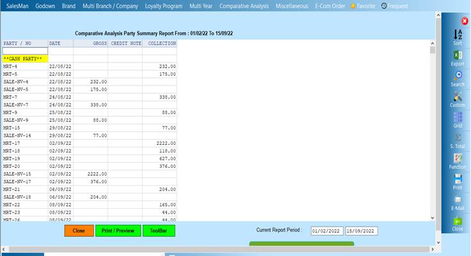Click the Print / Preview button
This screenshot has width=471, height=256.
click(x=118, y=230)
